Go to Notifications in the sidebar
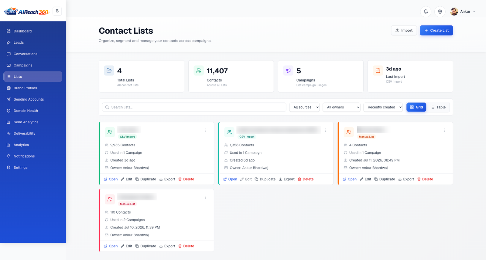 click(x=33, y=156)
